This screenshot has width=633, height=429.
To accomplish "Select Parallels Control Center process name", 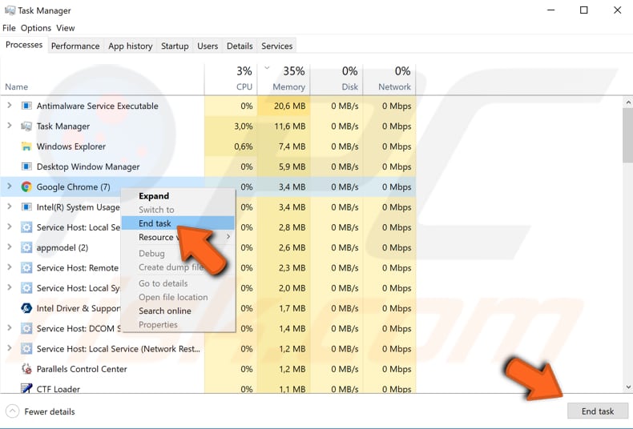I will tap(82, 369).
